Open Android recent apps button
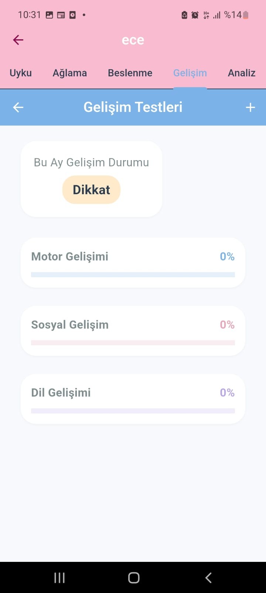The width and height of the screenshot is (266, 593). click(59, 577)
